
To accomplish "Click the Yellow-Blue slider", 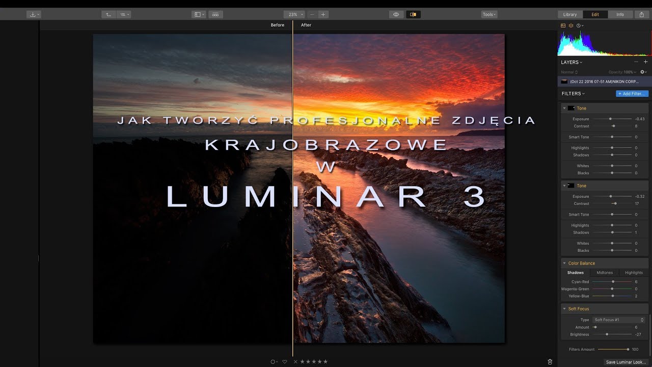I will coord(612,296).
